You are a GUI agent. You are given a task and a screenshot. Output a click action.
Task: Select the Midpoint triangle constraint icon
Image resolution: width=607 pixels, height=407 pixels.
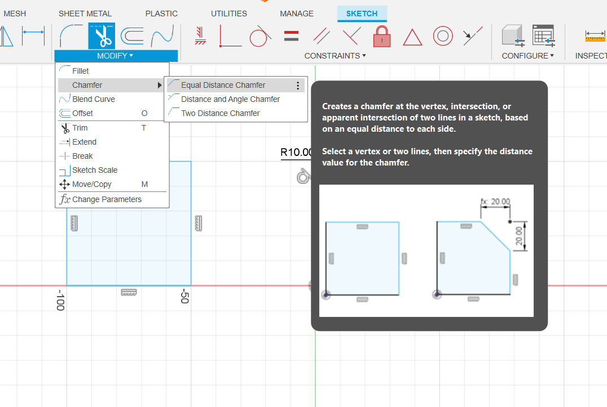click(412, 37)
